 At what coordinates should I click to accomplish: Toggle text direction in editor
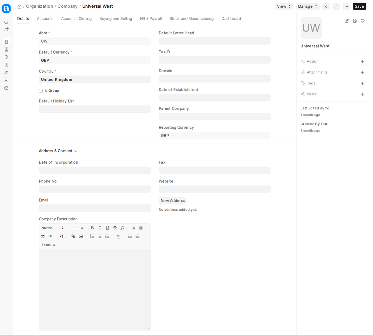coord(62,236)
